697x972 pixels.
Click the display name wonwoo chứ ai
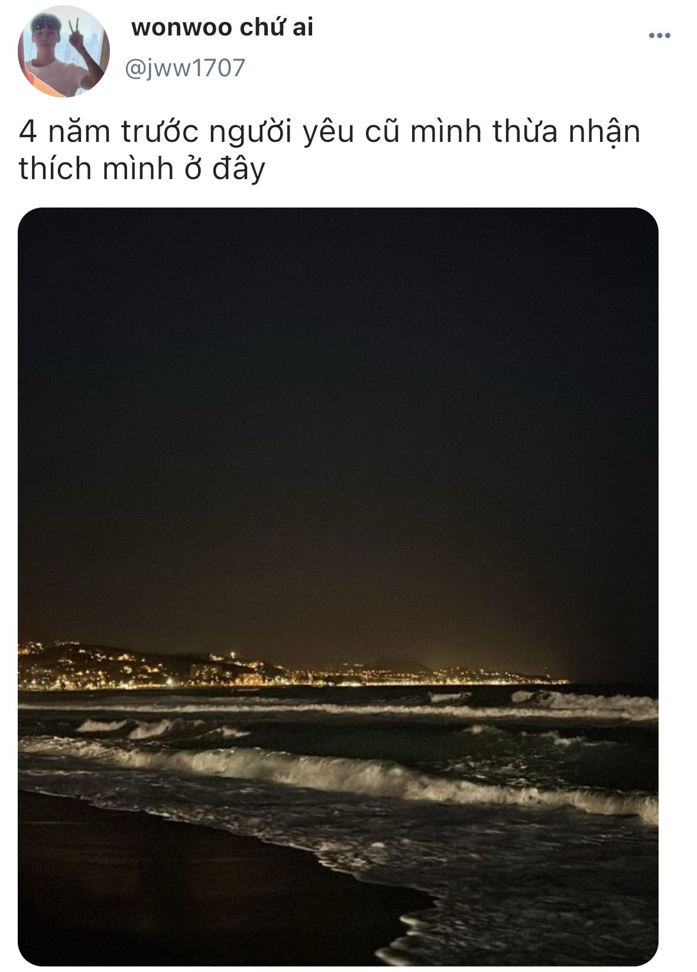222,27
